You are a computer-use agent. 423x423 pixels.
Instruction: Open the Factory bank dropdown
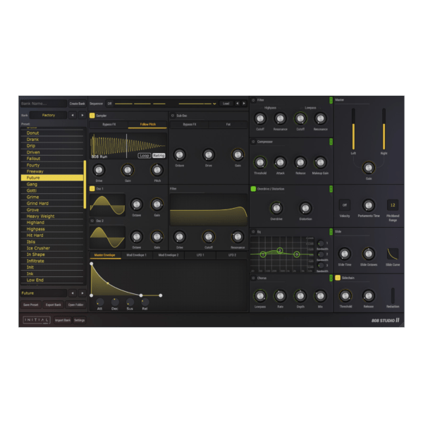(54, 115)
